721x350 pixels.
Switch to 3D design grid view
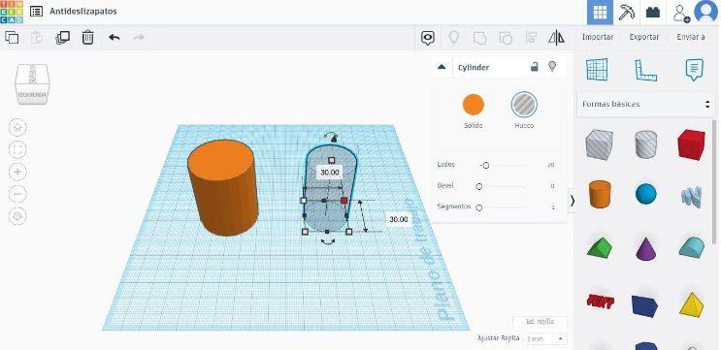600,13
